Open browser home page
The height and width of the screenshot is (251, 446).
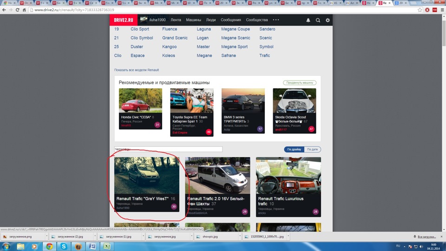(x=24, y=10)
